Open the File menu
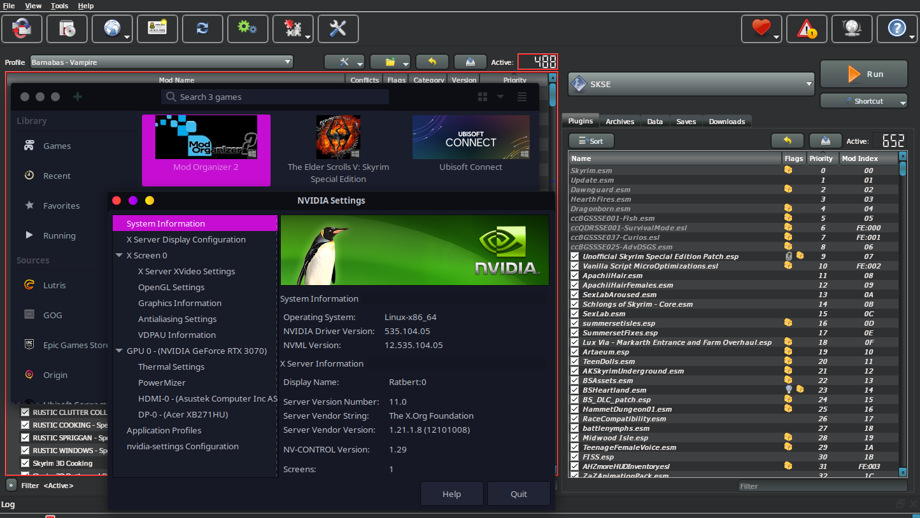This screenshot has width=920, height=518. tap(9, 6)
